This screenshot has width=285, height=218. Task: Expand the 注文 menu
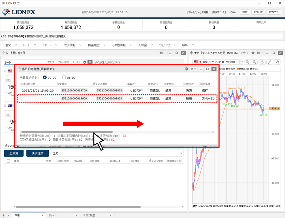(11, 45)
